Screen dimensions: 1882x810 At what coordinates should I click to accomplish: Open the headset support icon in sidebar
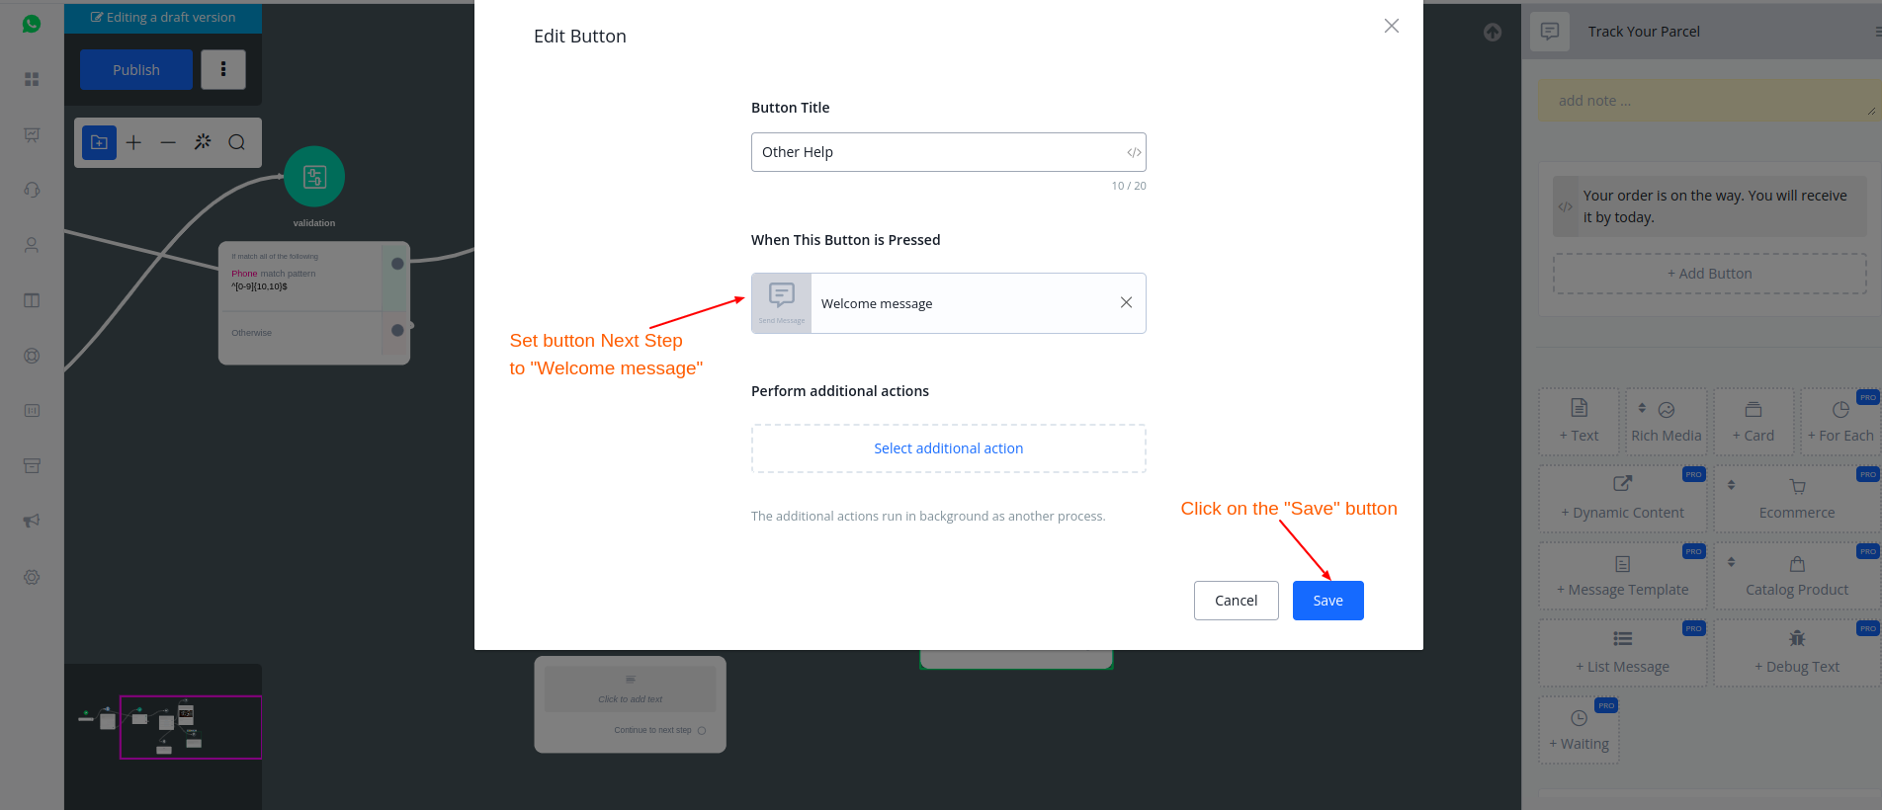click(32, 190)
